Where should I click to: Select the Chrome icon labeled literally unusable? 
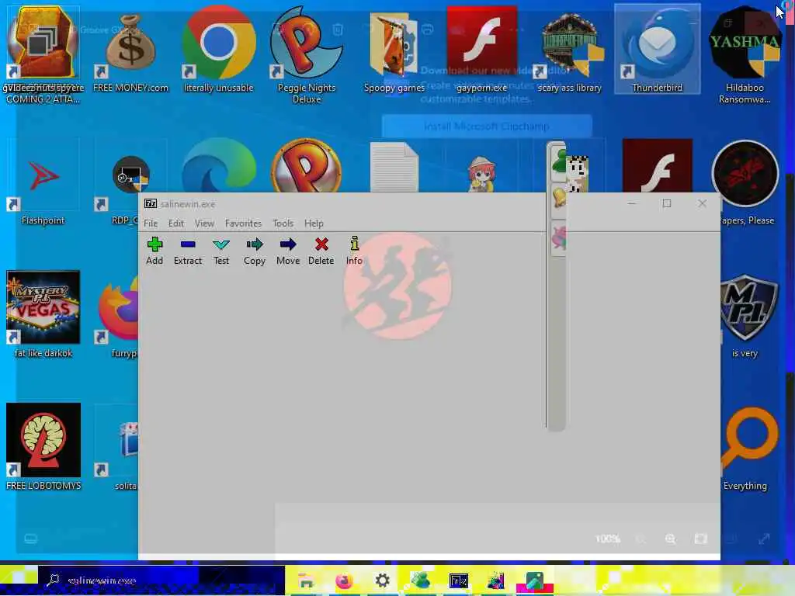pyautogui.click(x=218, y=50)
